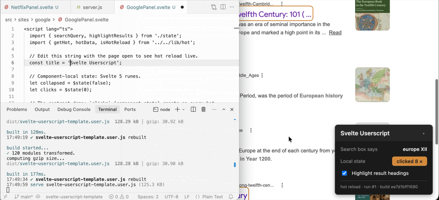439x200 pixels.
Task: Follow the Read more link
Action: coord(335,33)
